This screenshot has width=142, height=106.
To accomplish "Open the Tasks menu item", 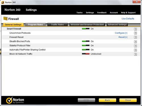I will coord(80,13).
